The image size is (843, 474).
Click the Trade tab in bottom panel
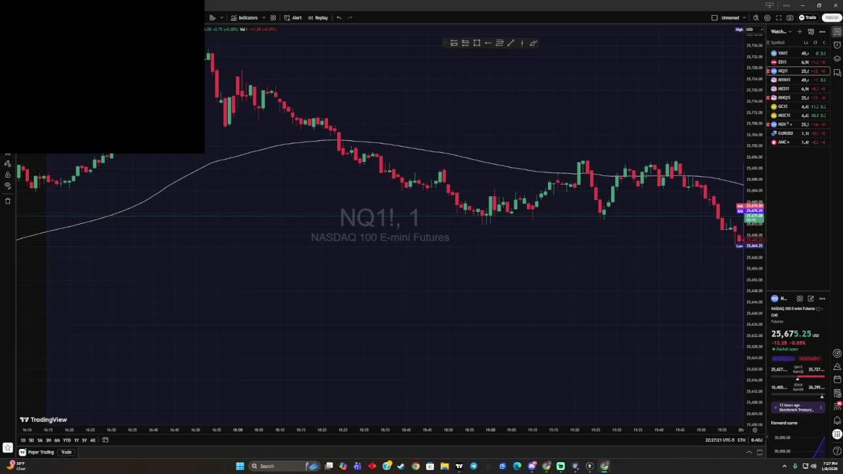pos(66,452)
